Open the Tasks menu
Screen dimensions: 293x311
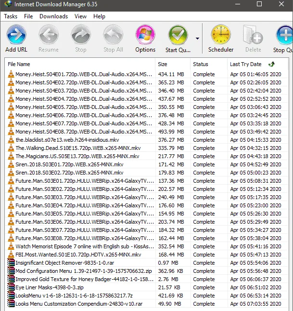tap(11, 16)
